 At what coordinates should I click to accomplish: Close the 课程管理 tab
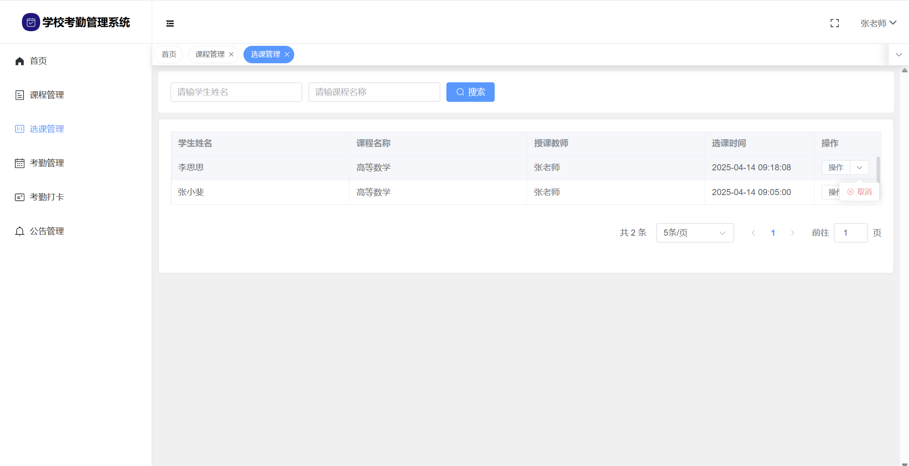pyautogui.click(x=231, y=54)
